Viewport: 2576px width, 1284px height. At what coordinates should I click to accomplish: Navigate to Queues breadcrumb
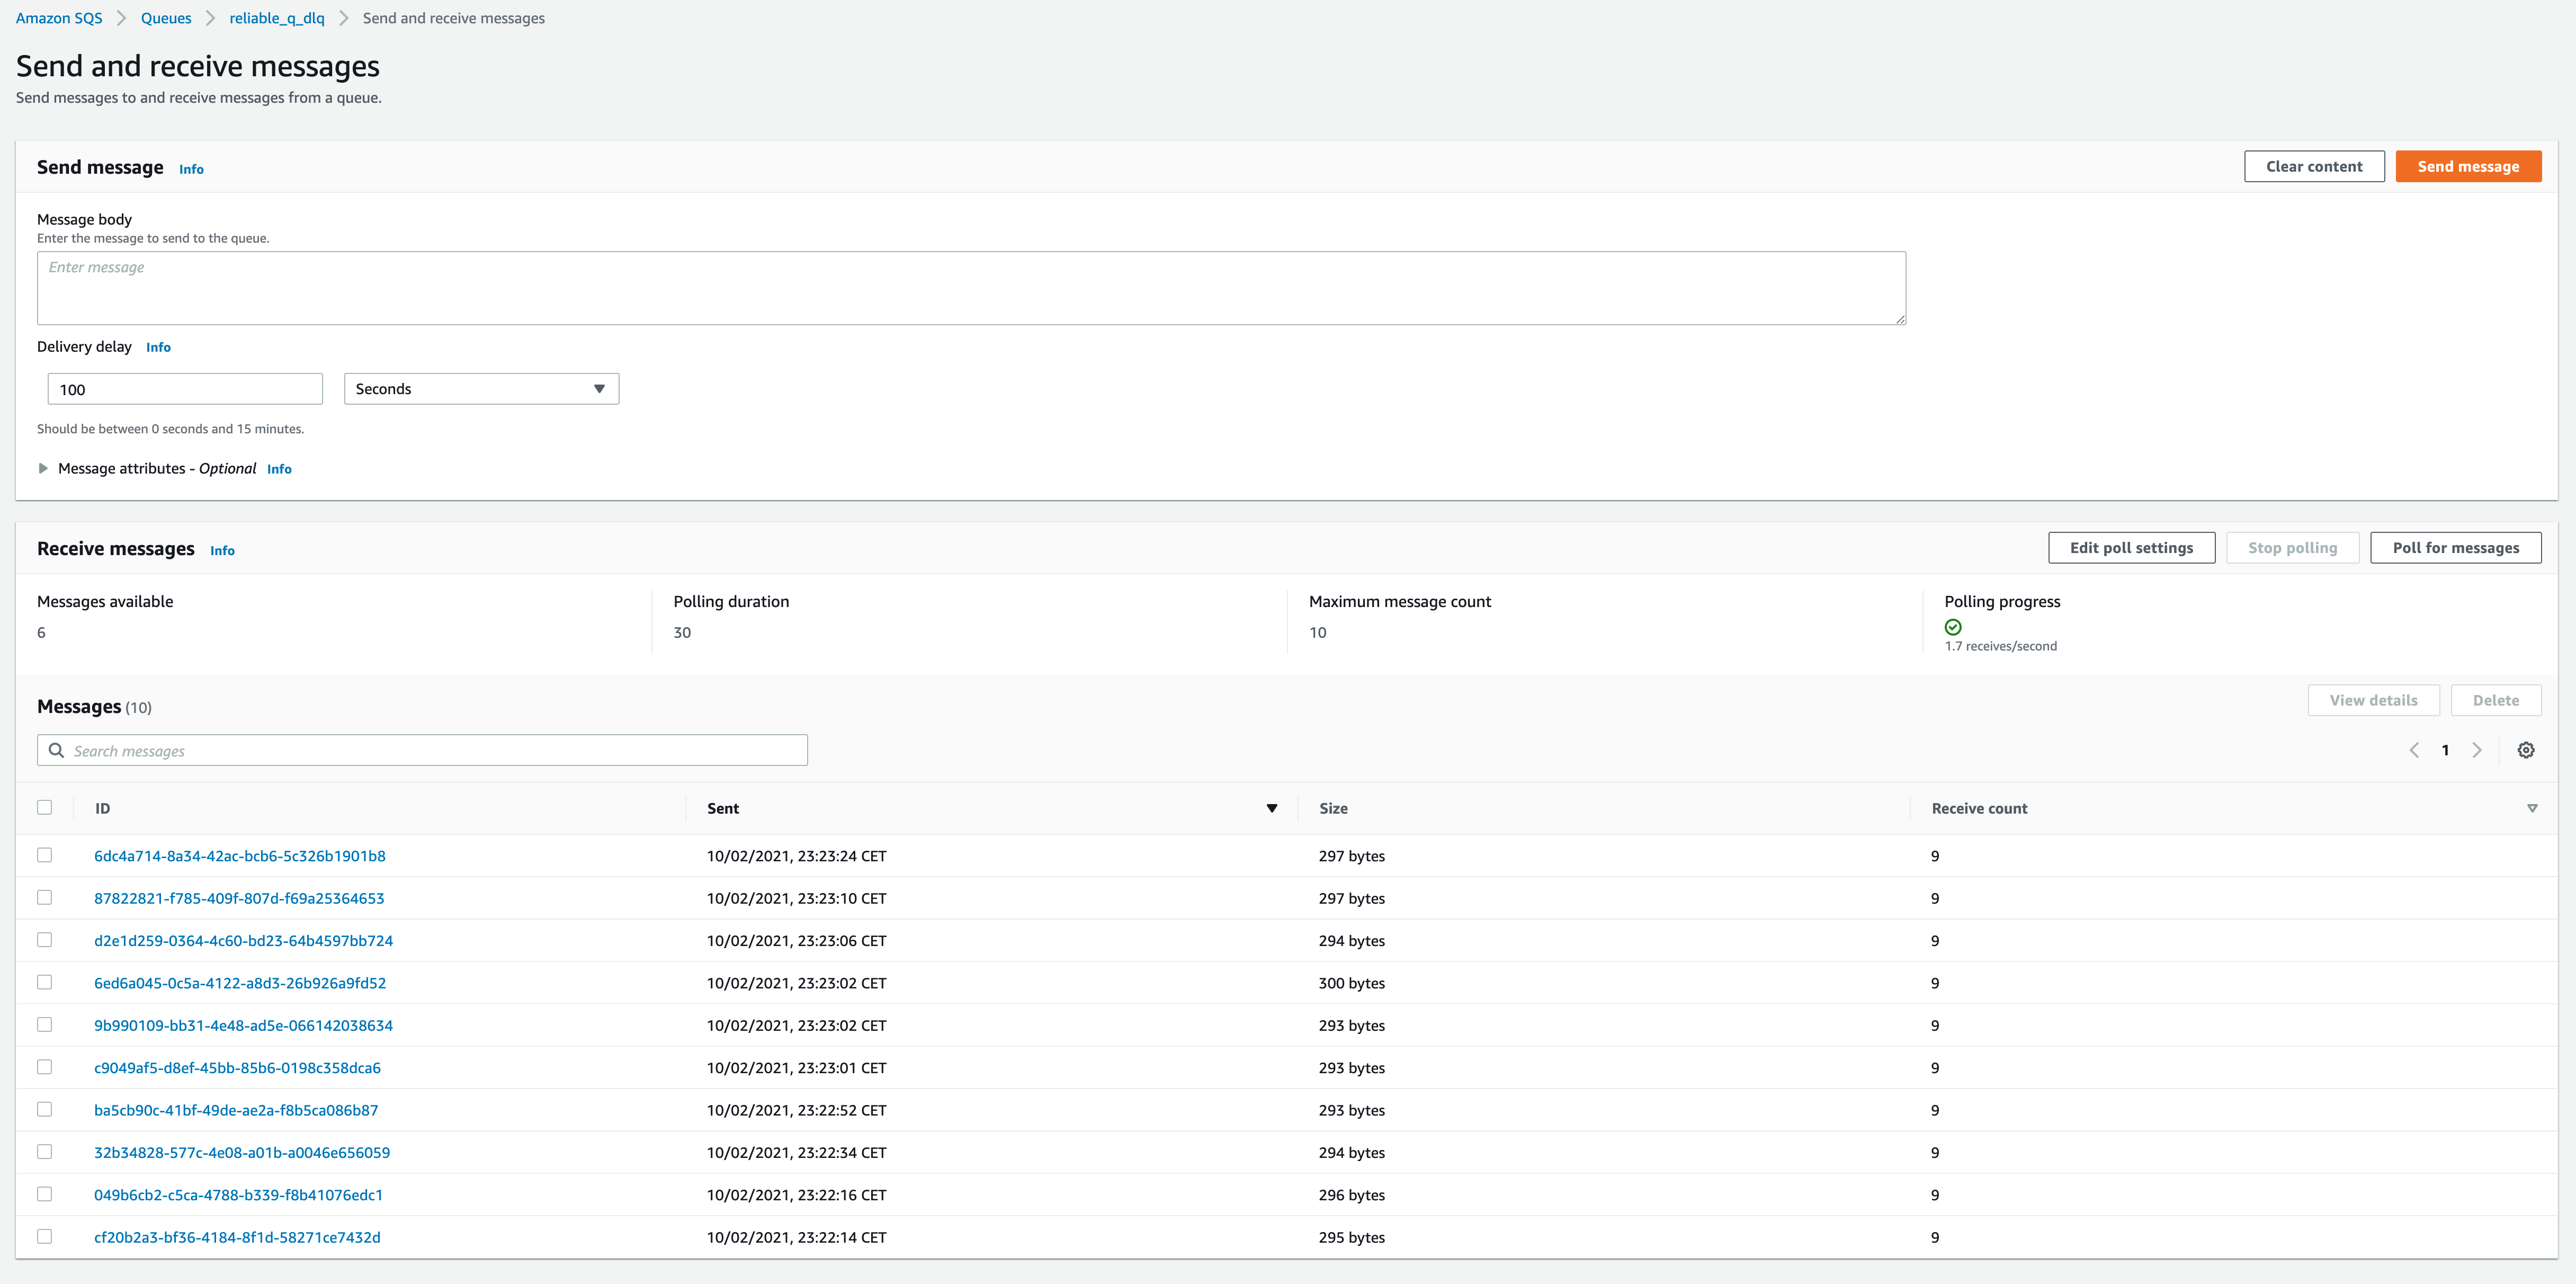point(166,18)
